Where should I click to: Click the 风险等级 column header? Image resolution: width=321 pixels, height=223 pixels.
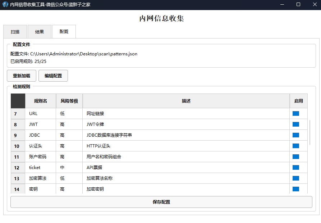tap(69, 101)
